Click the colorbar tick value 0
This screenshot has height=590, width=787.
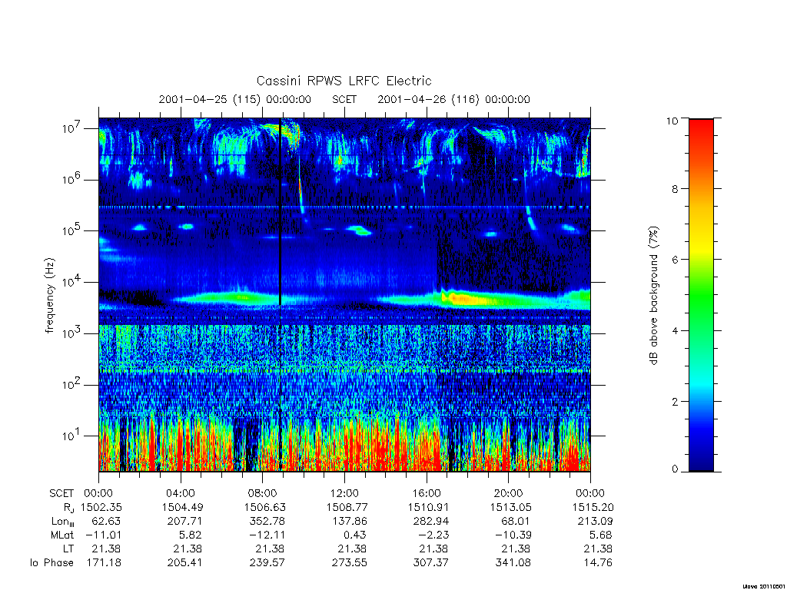(x=675, y=469)
